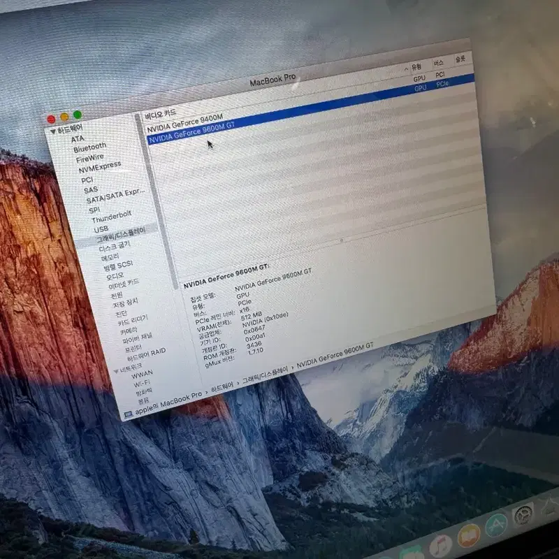This screenshot has width=559, height=559.
Task: Select Wi-Fi under 네트워크
Action: [x=143, y=384]
